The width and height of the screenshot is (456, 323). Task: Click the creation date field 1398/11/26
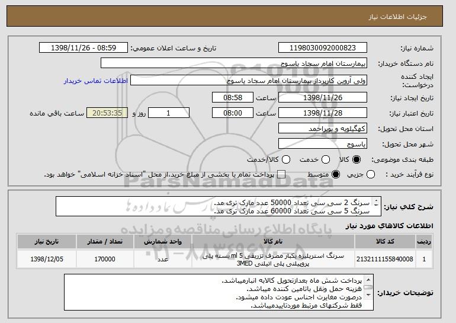point(323,97)
